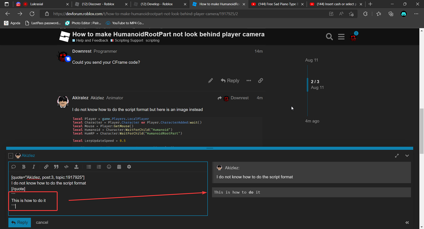Toggle a bulleted list in the composer
This screenshot has width=424, height=229.
click(89, 167)
